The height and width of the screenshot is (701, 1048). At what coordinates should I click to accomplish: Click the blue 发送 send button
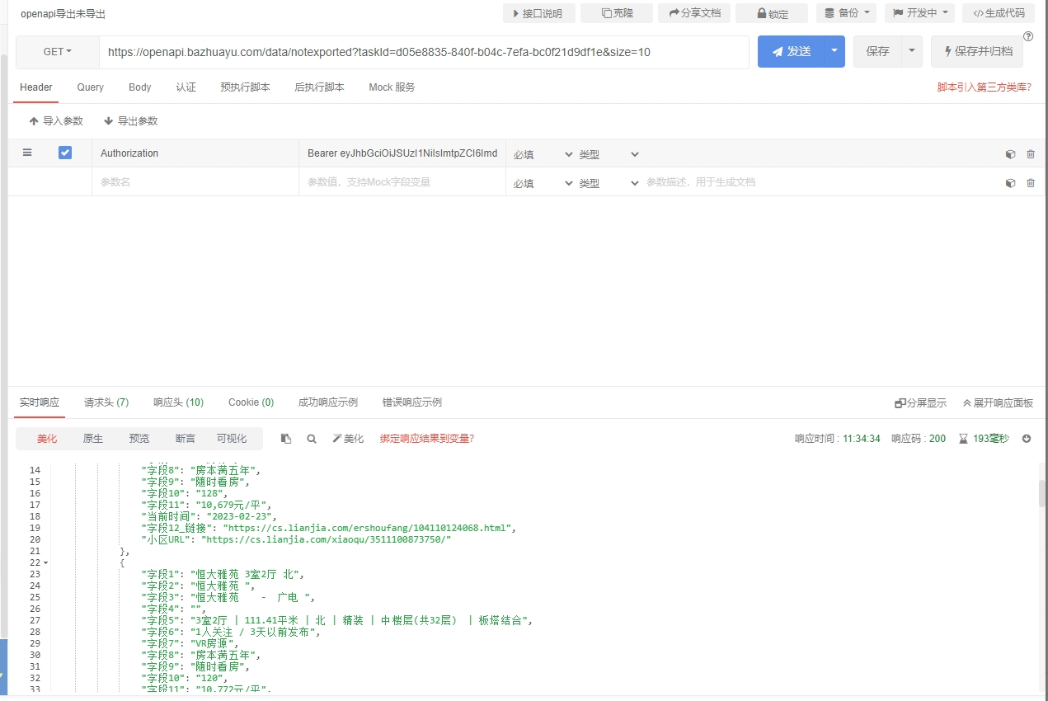pos(790,51)
